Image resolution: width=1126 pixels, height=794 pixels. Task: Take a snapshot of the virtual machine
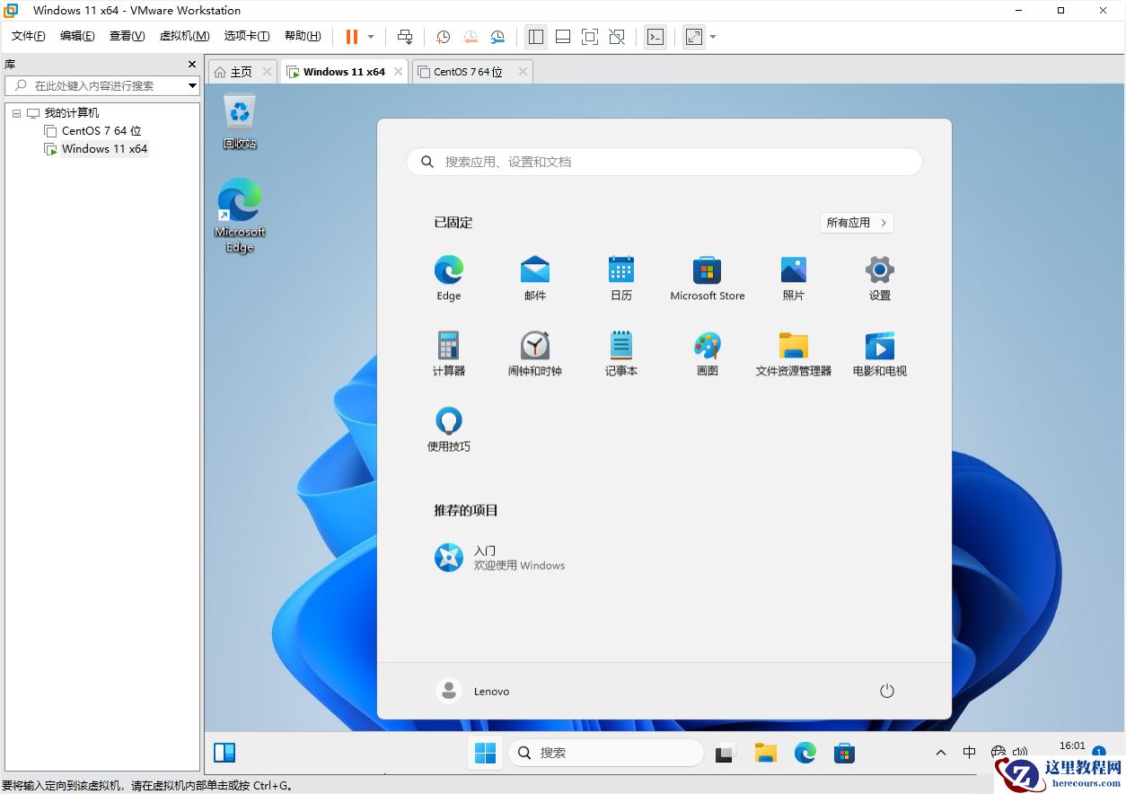pyautogui.click(x=443, y=37)
